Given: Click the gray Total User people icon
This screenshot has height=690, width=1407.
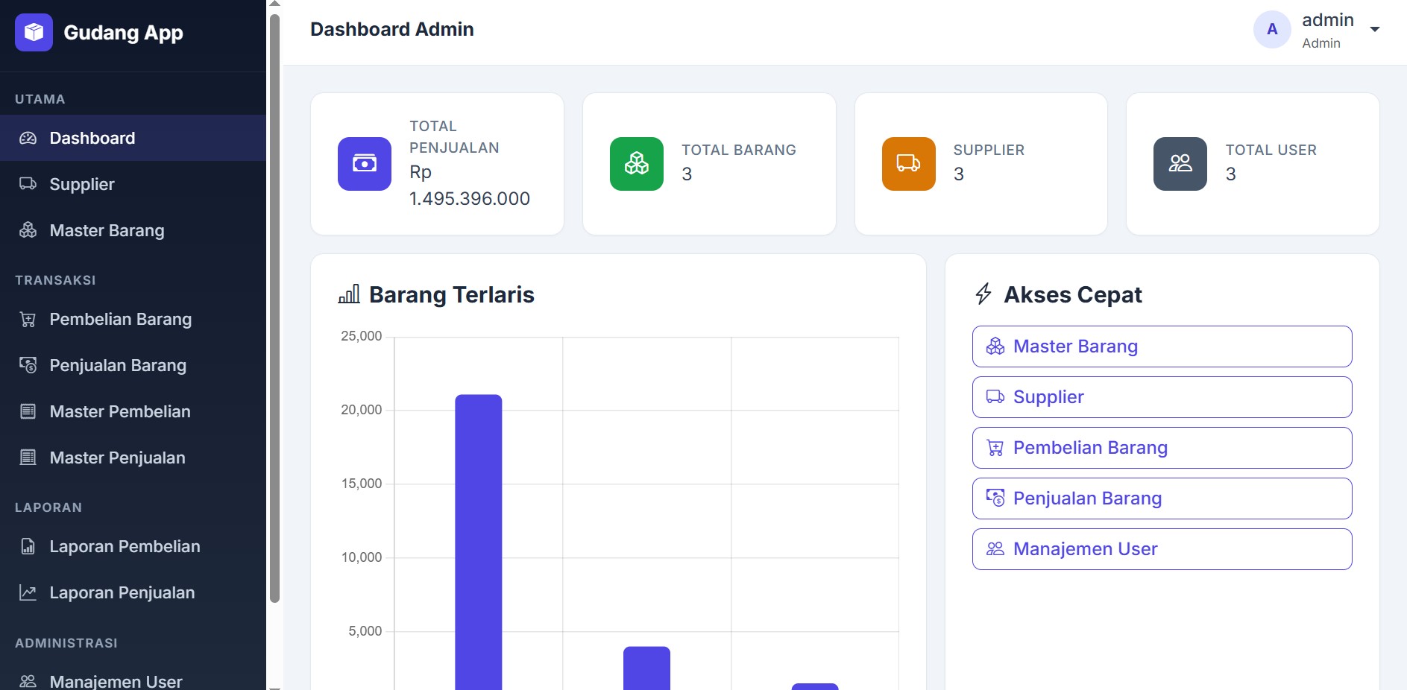Looking at the screenshot, I should tap(1180, 164).
